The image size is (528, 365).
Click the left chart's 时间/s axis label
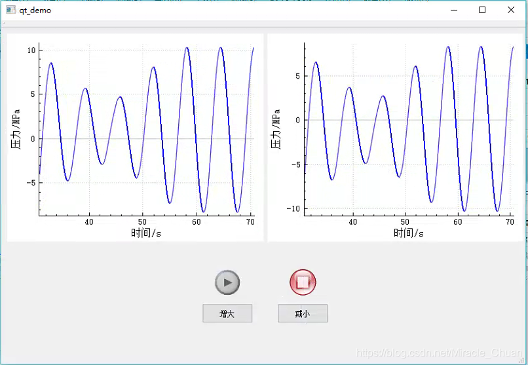click(146, 233)
